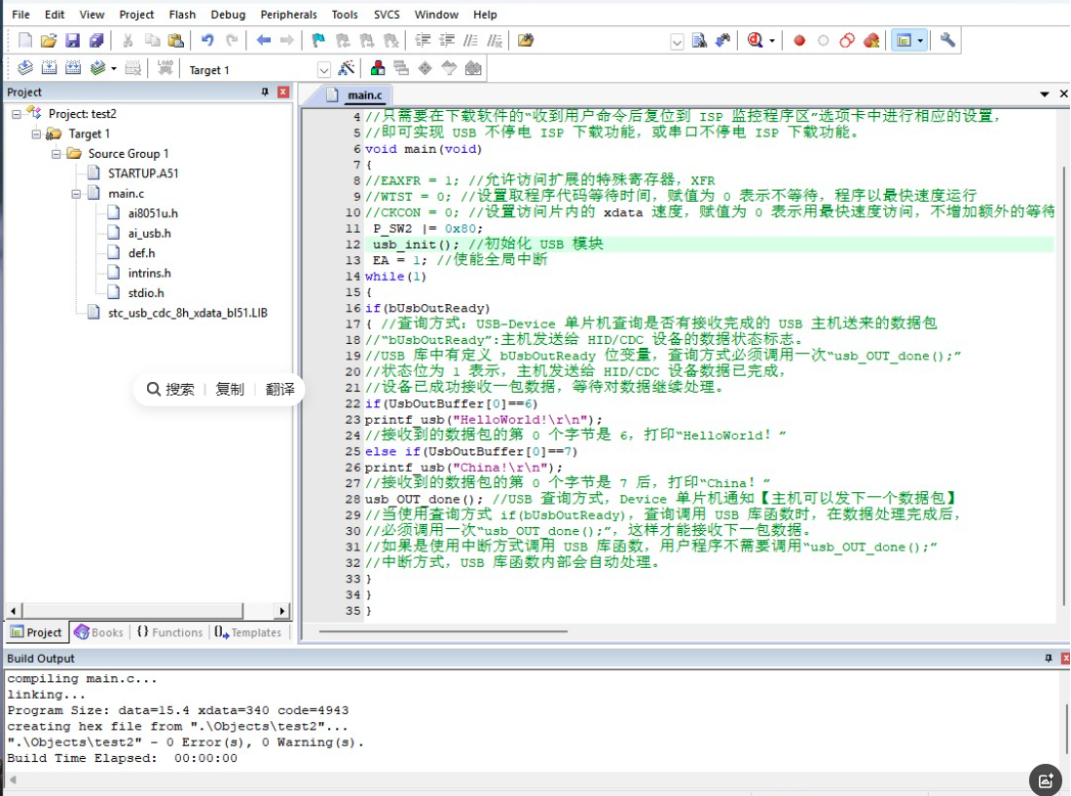Viewport: 1071px width, 796px height.
Task: Click the 翻译 translate popup button
Action: pyautogui.click(x=280, y=389)
